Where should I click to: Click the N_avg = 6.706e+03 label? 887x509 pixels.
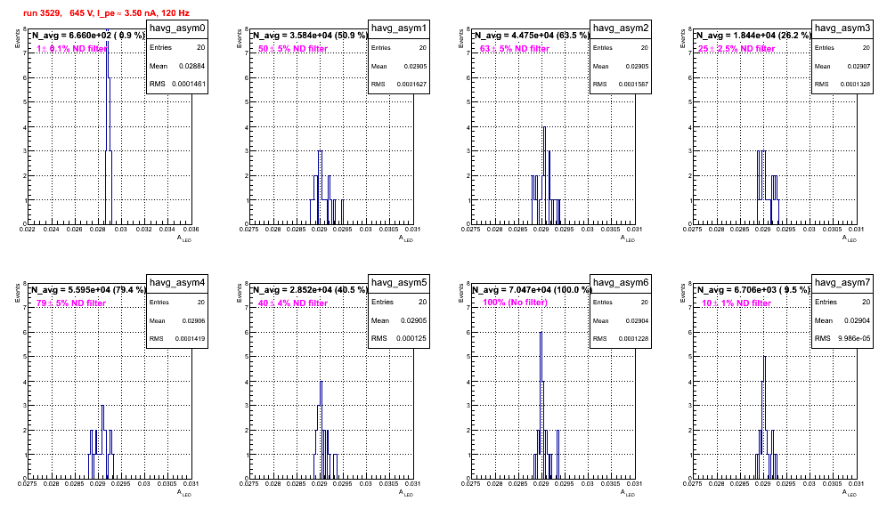pyautogui.click(x=753, y=290)
